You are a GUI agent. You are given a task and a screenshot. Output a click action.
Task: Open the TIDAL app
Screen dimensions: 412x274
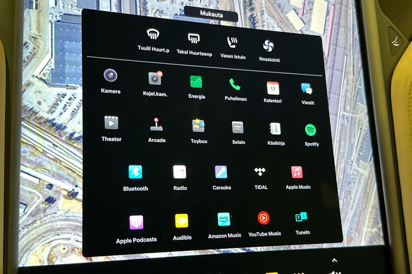pos(261,178)
